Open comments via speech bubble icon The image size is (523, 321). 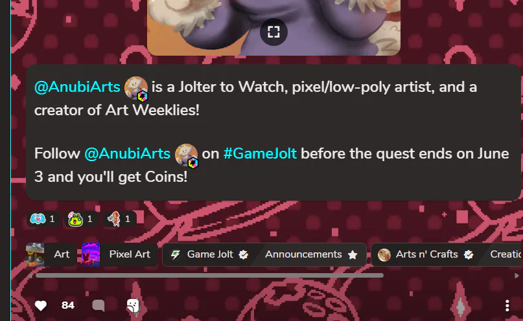99,305
